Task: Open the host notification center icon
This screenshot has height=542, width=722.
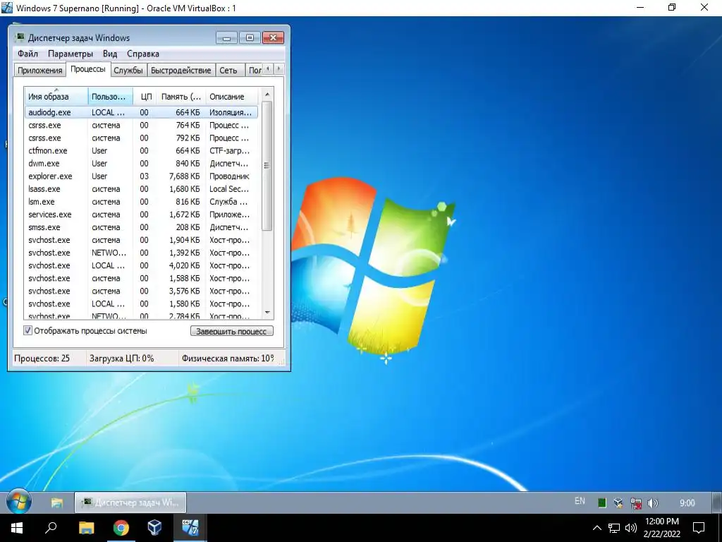Action: tap(699, 528)
